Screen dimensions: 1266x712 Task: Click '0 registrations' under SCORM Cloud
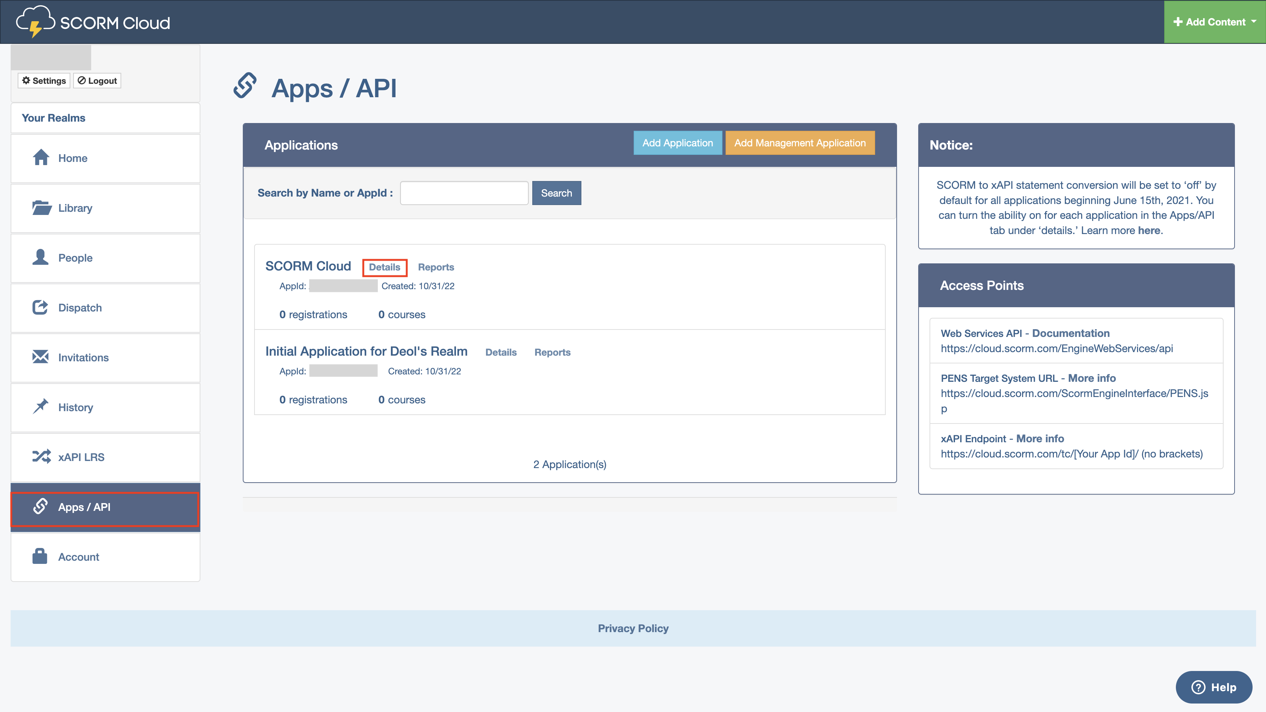point(313,314)
